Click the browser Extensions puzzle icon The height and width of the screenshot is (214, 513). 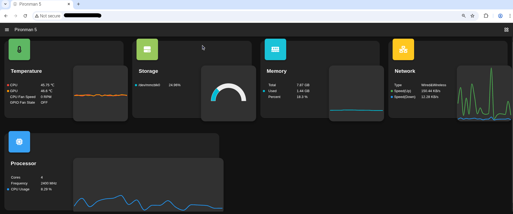[x=486, y=16]
